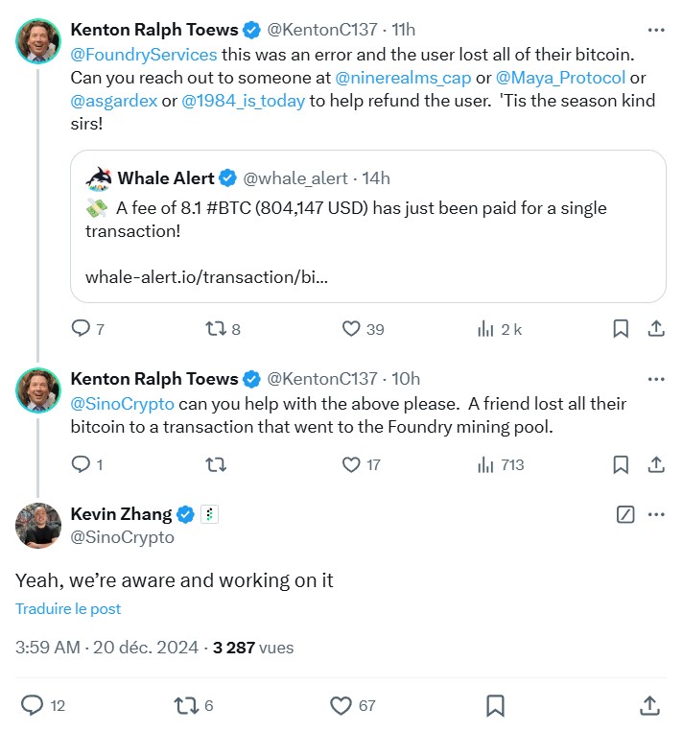
Task: Reply to Kevin Zhang's post
Action: [32, 706]
